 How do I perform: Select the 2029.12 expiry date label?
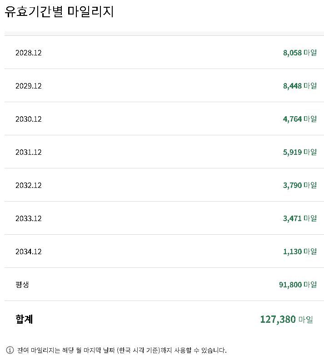point(28,86)
